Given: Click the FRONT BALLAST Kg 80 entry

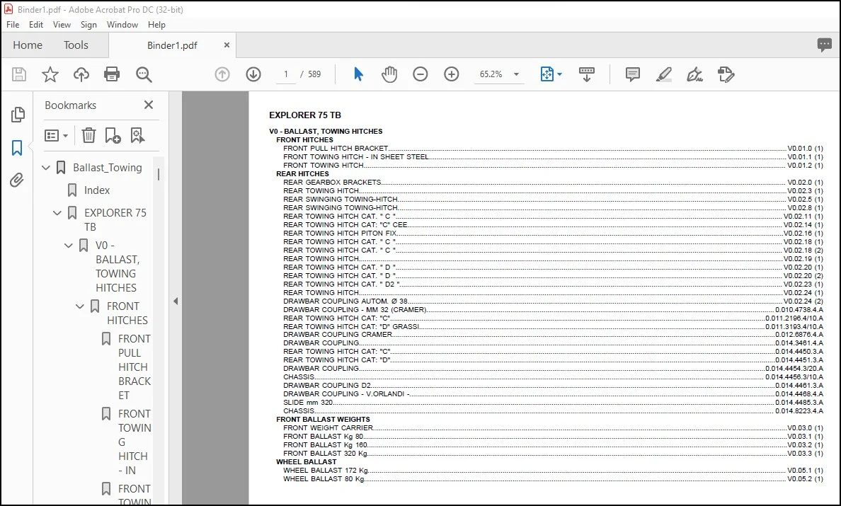Looking at the screenshot, I should (553, 437).
